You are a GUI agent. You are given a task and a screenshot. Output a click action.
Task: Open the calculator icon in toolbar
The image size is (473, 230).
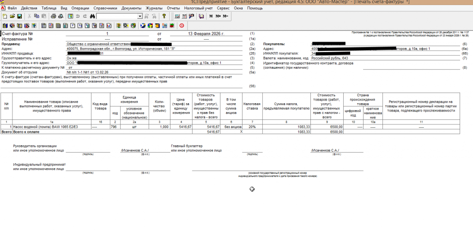177,16
